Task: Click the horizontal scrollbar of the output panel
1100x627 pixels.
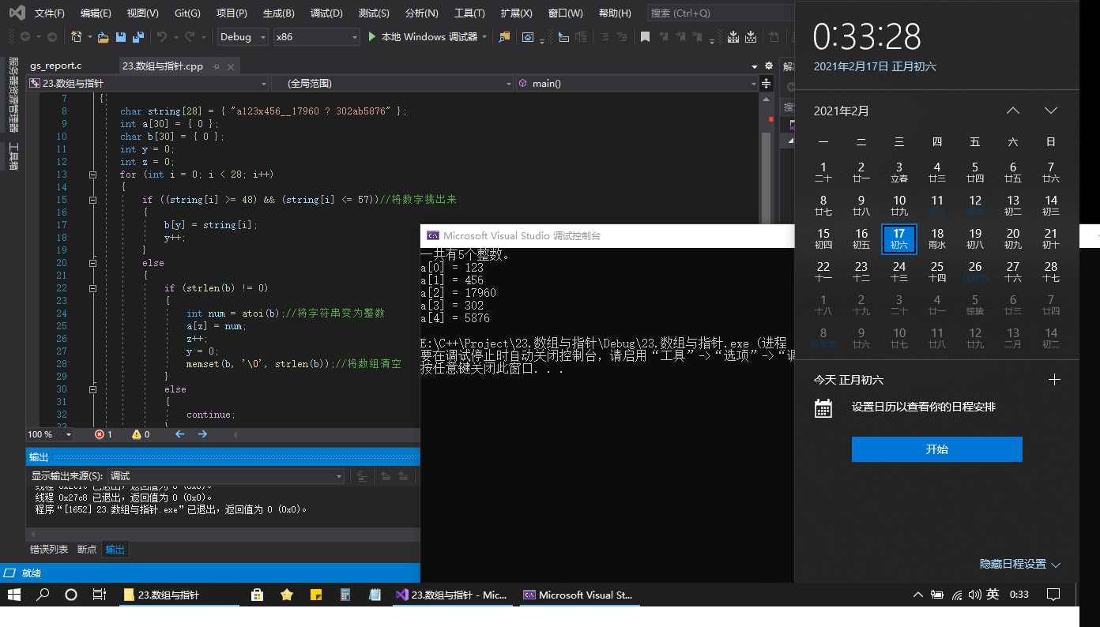Action: coord(223,535)
